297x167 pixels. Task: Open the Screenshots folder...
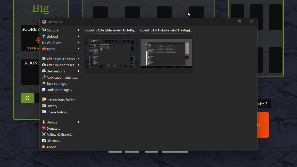click(62, 100)
